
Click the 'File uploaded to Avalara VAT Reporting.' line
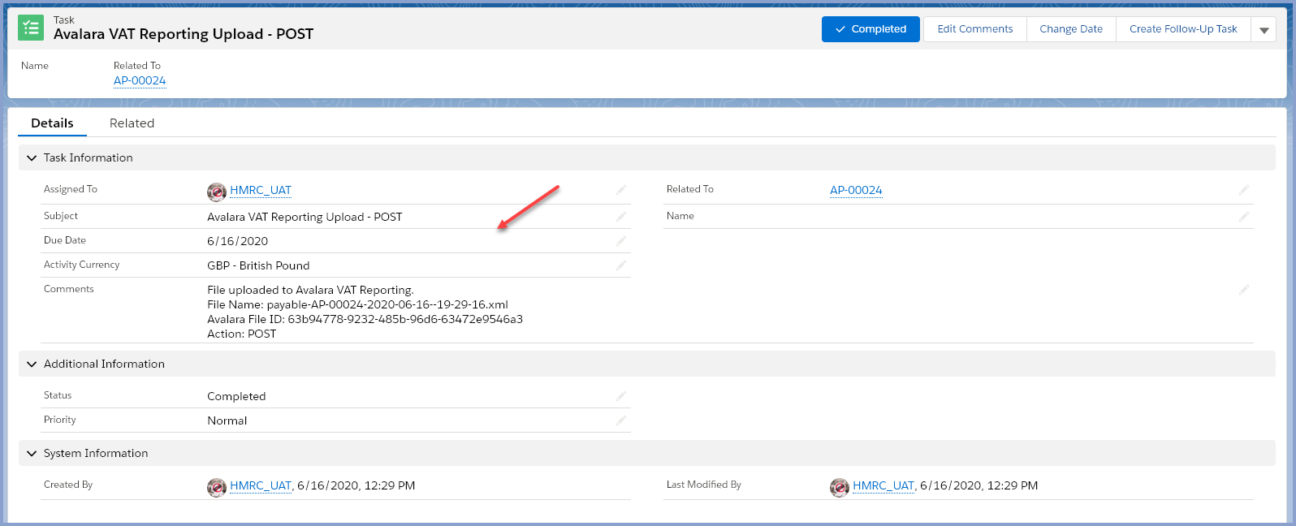pos(310,290)
